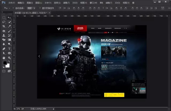Select the Rectangular Marquee tool
Viewport: 171px width, 111px height.
[x=4, y=18]
